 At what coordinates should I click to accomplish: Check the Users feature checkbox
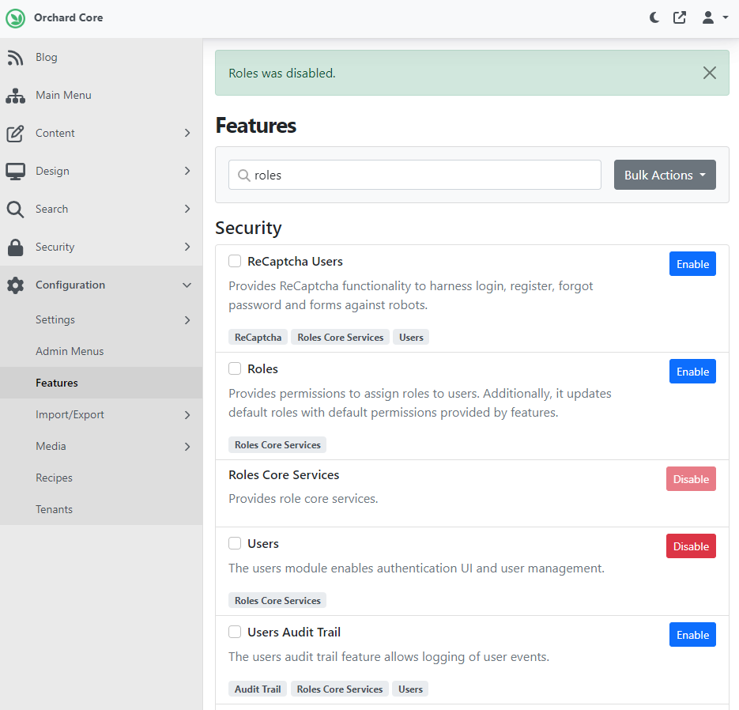[235, 543]
